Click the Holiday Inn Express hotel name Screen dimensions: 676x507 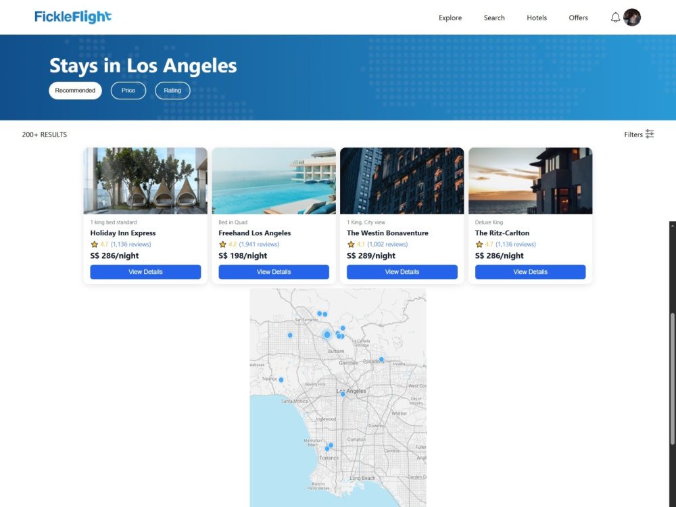click(x=123, y=233)
